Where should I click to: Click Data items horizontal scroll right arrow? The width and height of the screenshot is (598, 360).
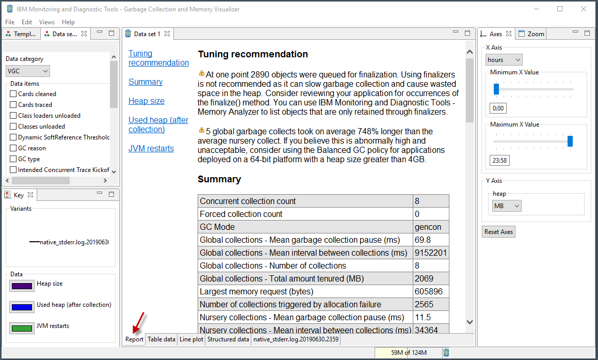(105, 181)
